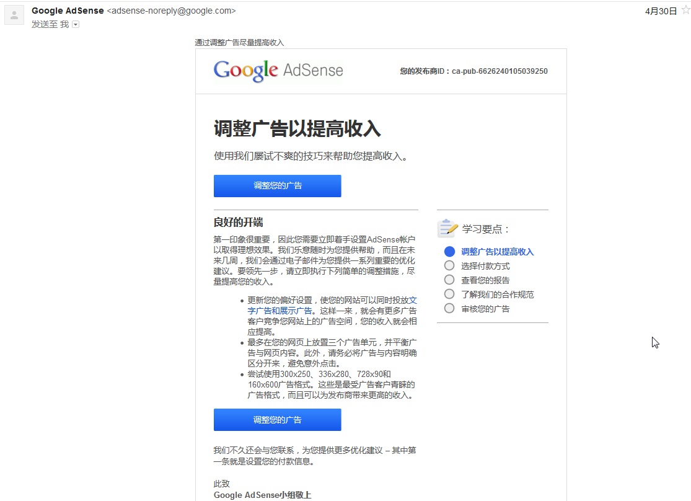
Task: Select the 选择付款方式 radio circle
Action: point(449,265)
